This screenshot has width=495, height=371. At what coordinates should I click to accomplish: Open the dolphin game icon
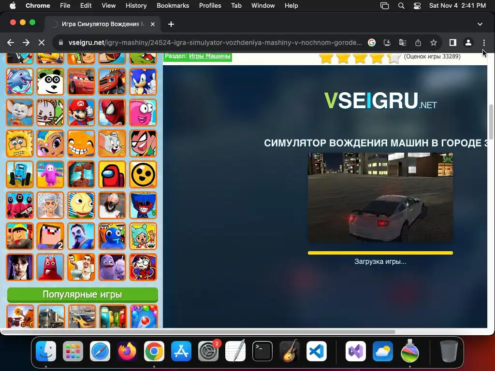pyautogui.click(x=19, y=82)
